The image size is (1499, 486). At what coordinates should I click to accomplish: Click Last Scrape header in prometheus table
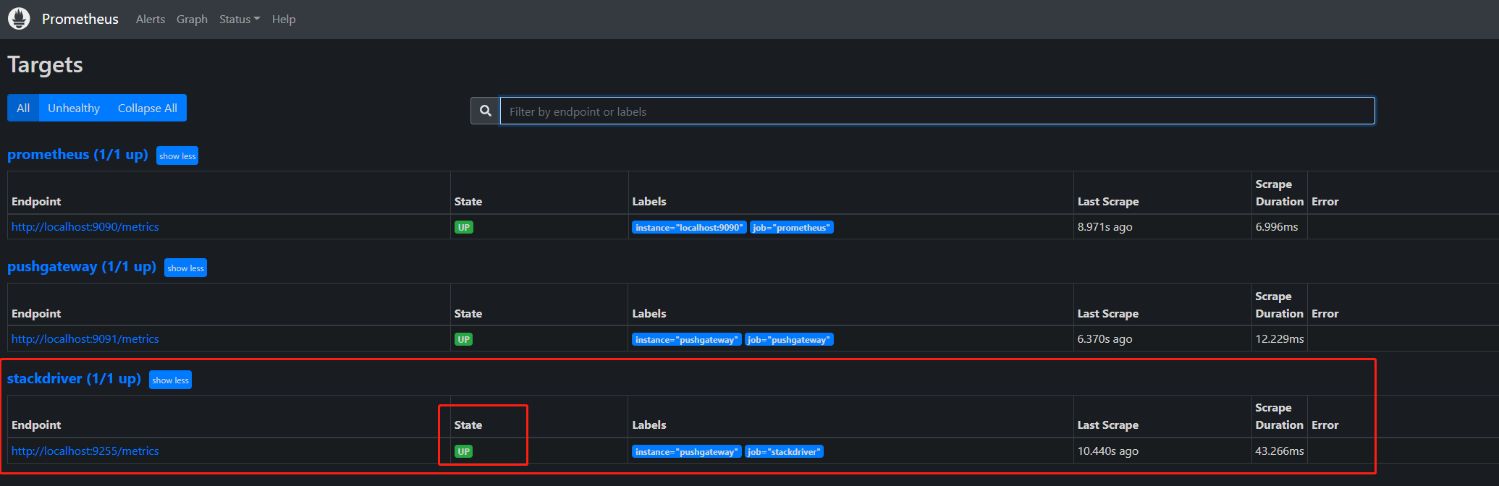1108,202
